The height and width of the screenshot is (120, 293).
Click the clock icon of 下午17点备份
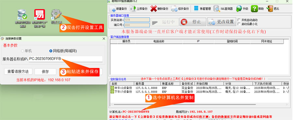pos(112,92)
